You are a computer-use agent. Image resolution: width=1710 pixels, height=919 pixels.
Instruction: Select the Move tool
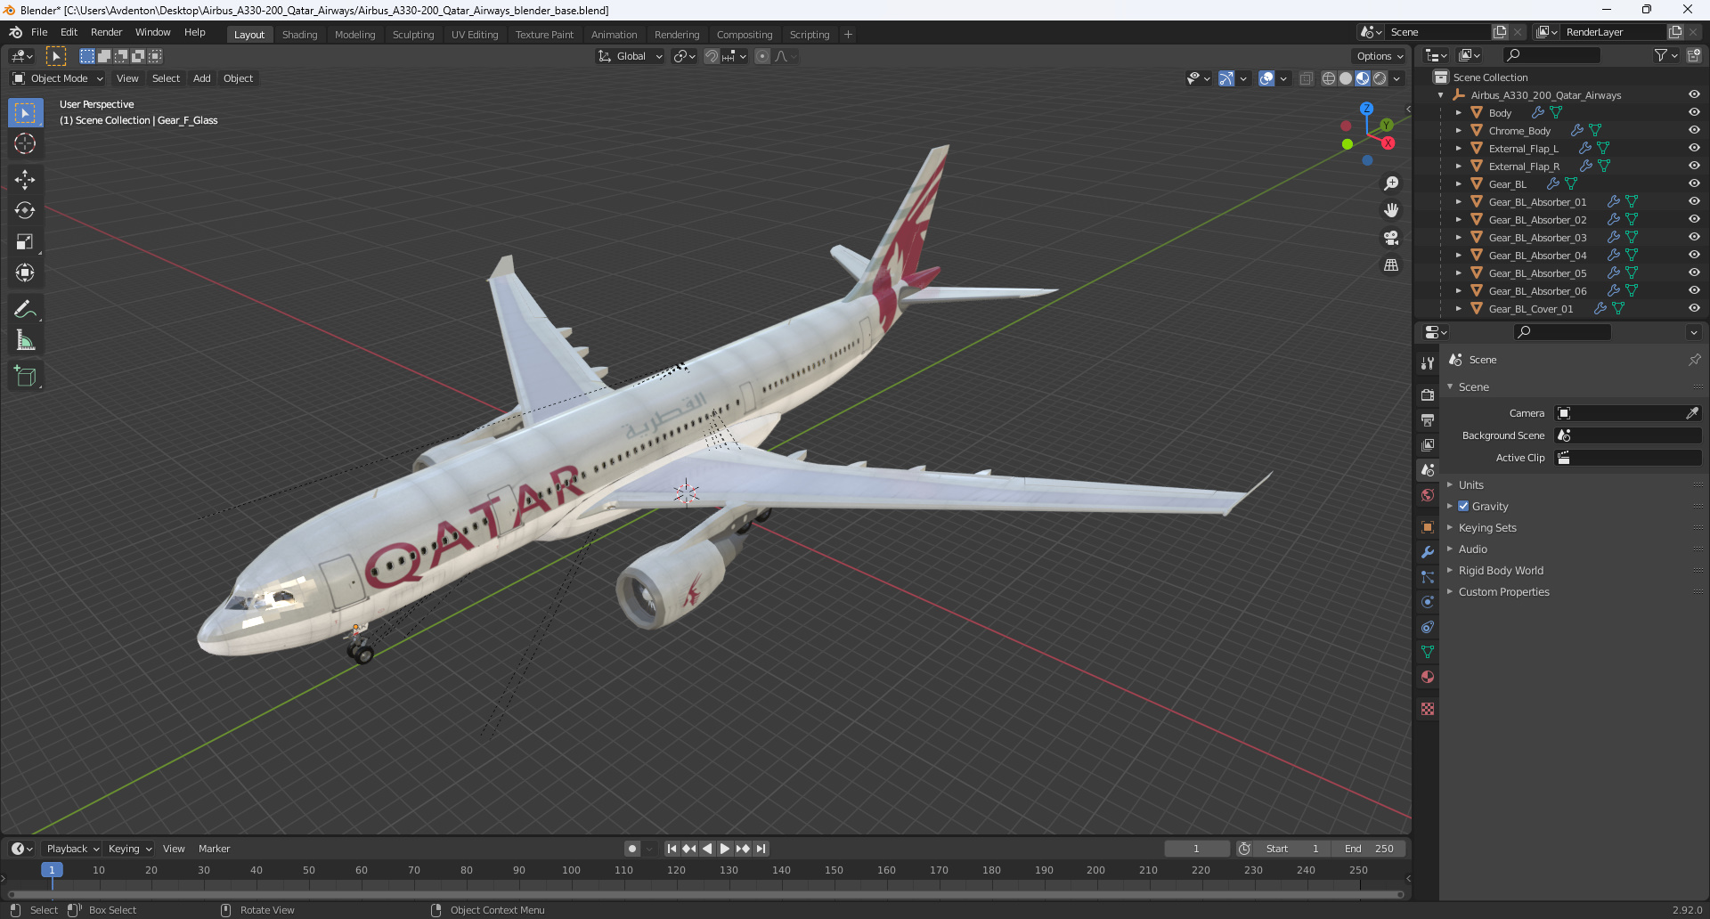coord(25,179)
